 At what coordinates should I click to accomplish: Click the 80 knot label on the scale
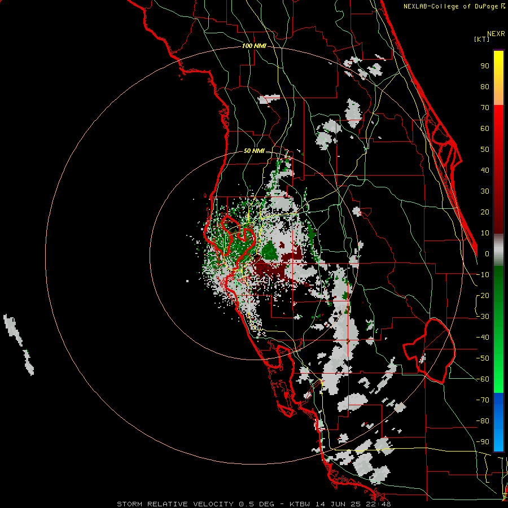[485, 87]
